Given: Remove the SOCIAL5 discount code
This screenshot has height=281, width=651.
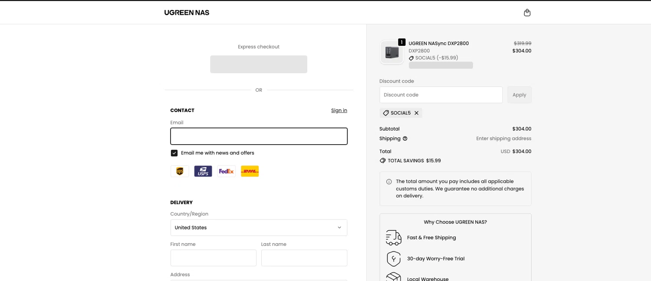Looking at the screenshot, I should 416,113.
